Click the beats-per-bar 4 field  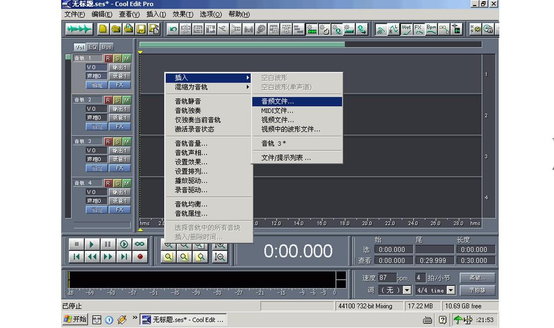420,278
